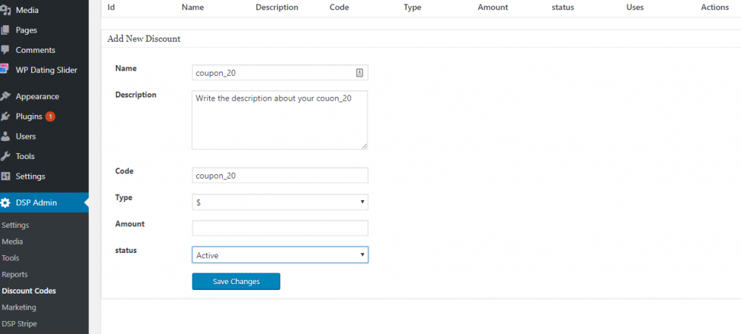This screenshot has width=741, height=334.
Task: Go to the DSP Stripe submenu
Action: tap(20, 324)
